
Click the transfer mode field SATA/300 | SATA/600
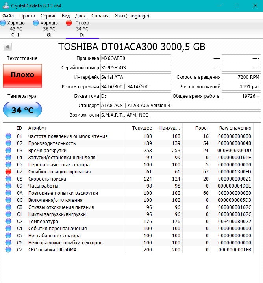tap(135, 87)
